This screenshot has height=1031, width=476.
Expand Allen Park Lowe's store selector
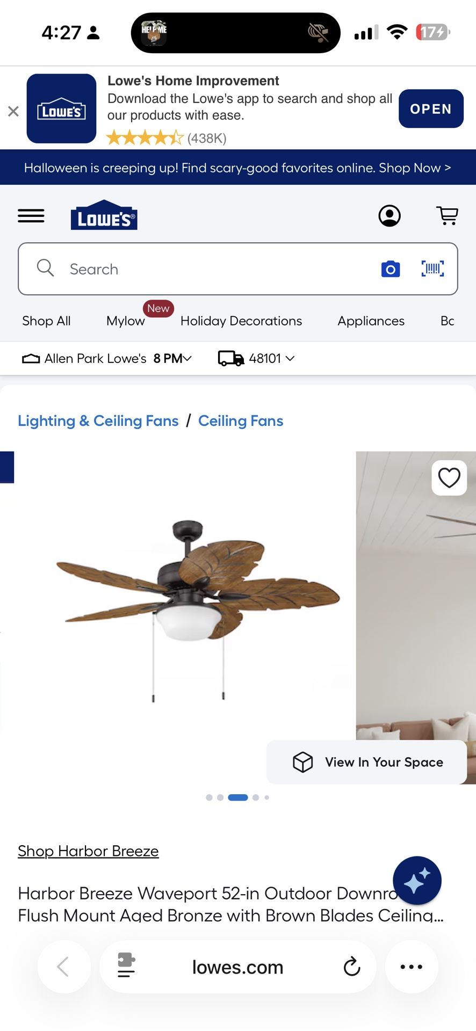(106, 358)
